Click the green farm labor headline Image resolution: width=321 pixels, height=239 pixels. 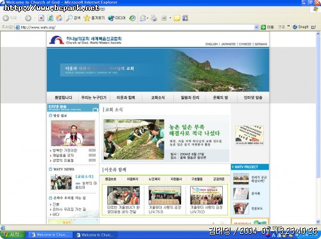(195, 130)
